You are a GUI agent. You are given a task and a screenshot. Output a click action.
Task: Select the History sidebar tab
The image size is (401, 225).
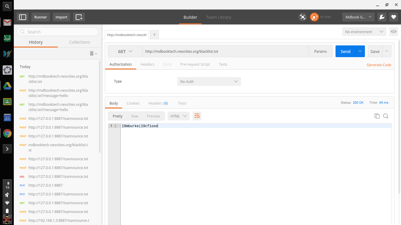[36, 42]
